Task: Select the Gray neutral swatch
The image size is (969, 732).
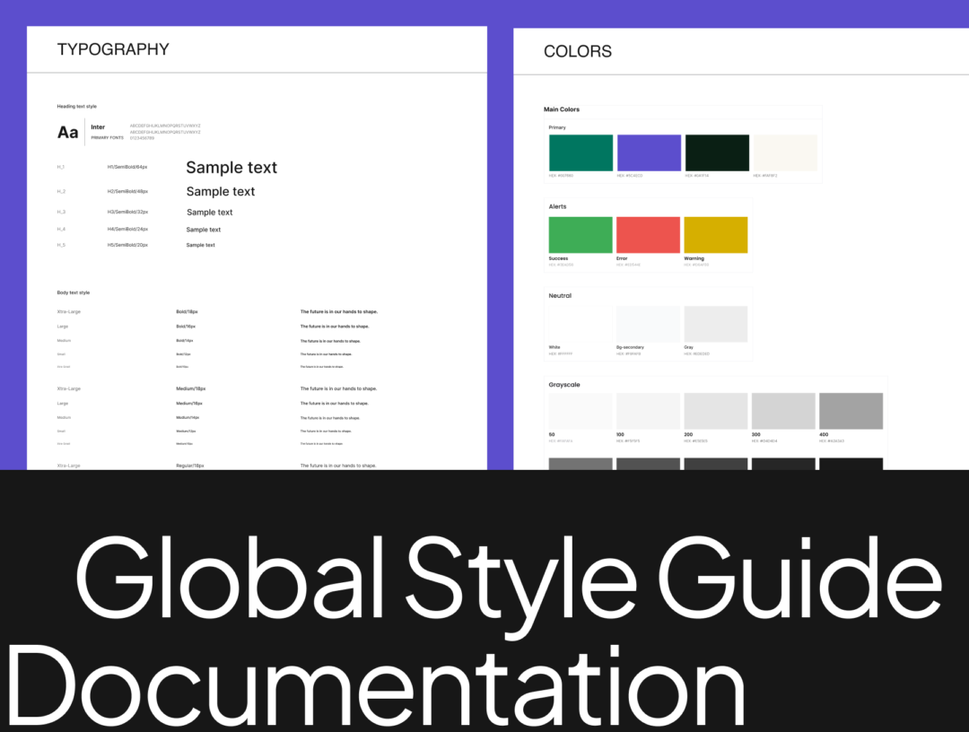Action: coord(715,324)
